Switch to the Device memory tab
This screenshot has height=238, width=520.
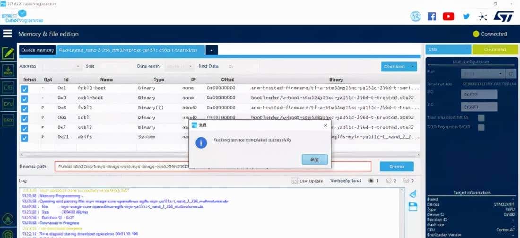click(x=37, y=50)
